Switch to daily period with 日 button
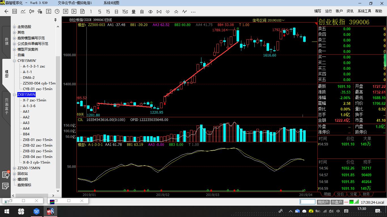This screenshot has width=387, height=217. [116, 12]
